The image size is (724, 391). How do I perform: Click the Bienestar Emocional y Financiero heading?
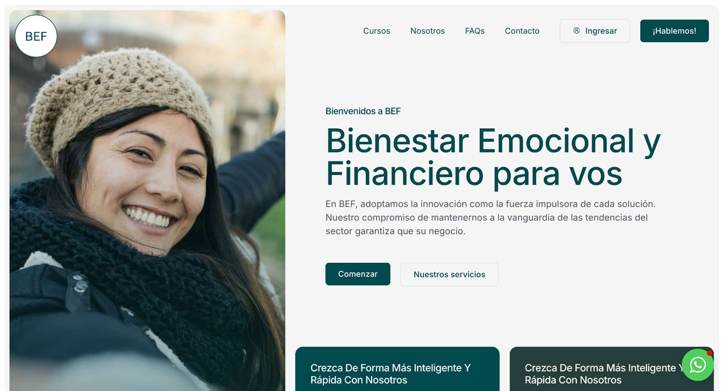click(x=493, y=157)
